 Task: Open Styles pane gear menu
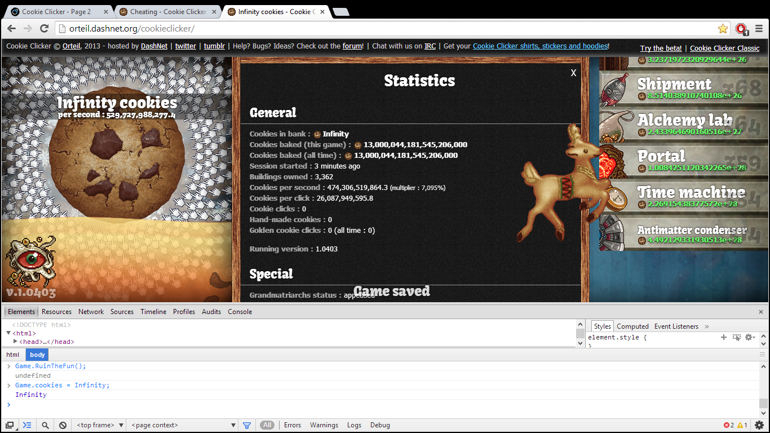[750, 337]
